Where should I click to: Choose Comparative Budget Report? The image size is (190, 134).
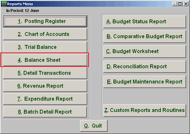click(145, 37)
